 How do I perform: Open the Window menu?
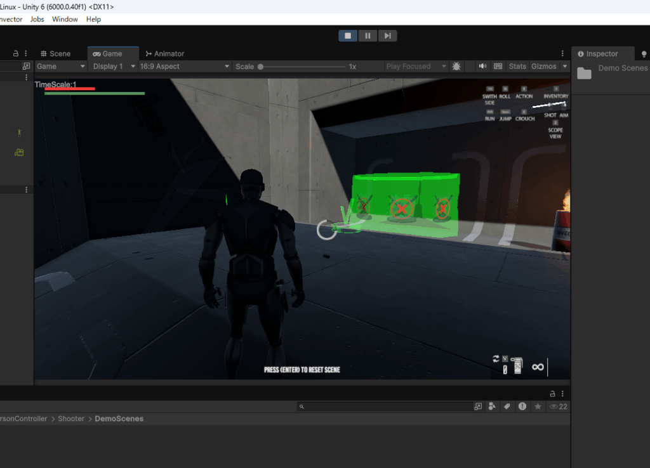pos(65,19)
